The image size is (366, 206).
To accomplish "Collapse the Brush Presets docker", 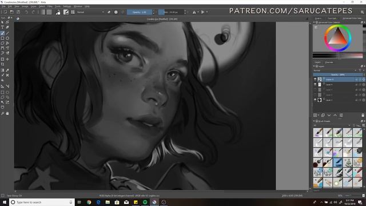I will point(314,121).
